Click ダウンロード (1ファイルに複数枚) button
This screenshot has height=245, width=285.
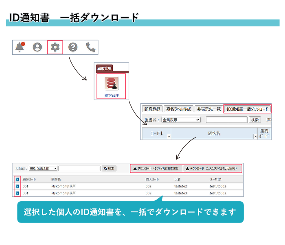pyautogui.click(x=156, y=168)
